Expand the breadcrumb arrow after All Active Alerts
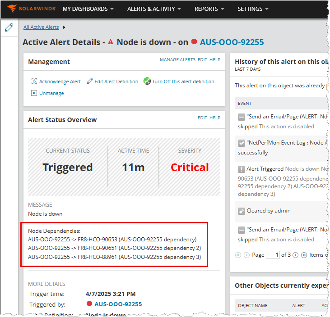Viewport: 330px width, 317px height. (64, 27)
